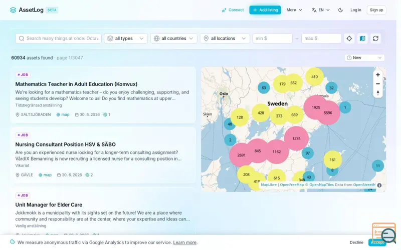Click the 552 map cluster
The width and height of the screenshot is (401, 250).
[293, 82]
